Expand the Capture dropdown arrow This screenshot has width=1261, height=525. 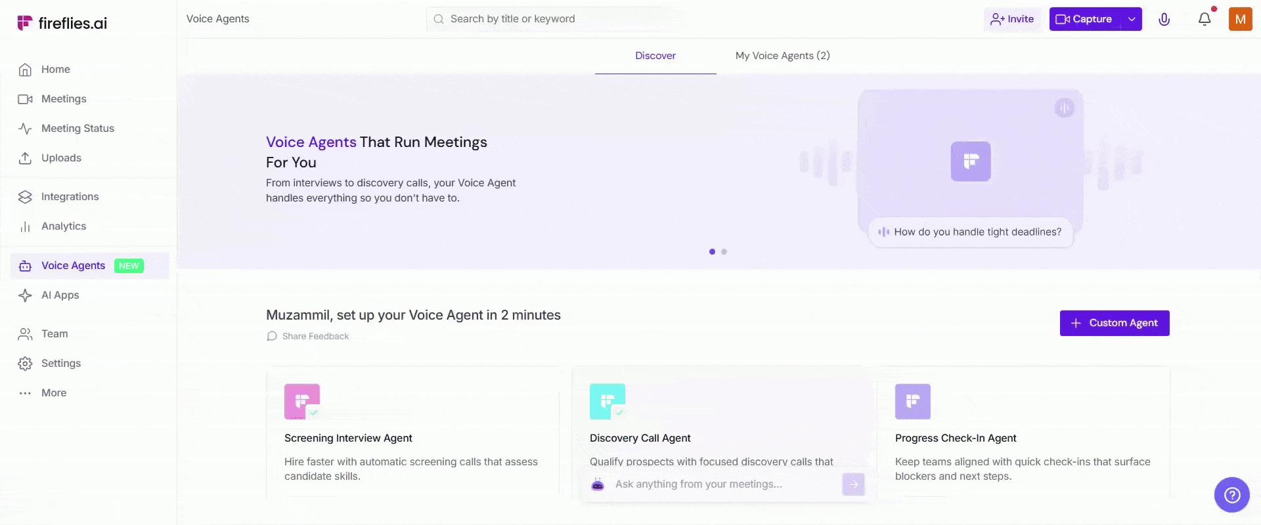[1132, 19]
